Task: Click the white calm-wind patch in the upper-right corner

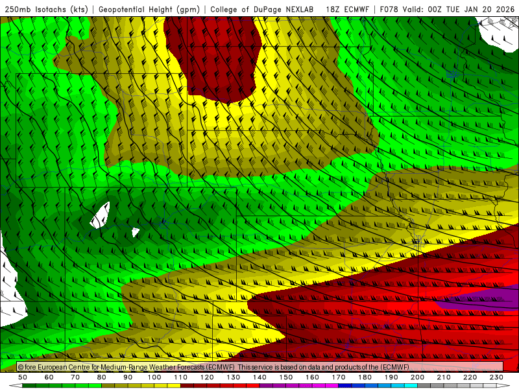Action: [x=498, y=33]
